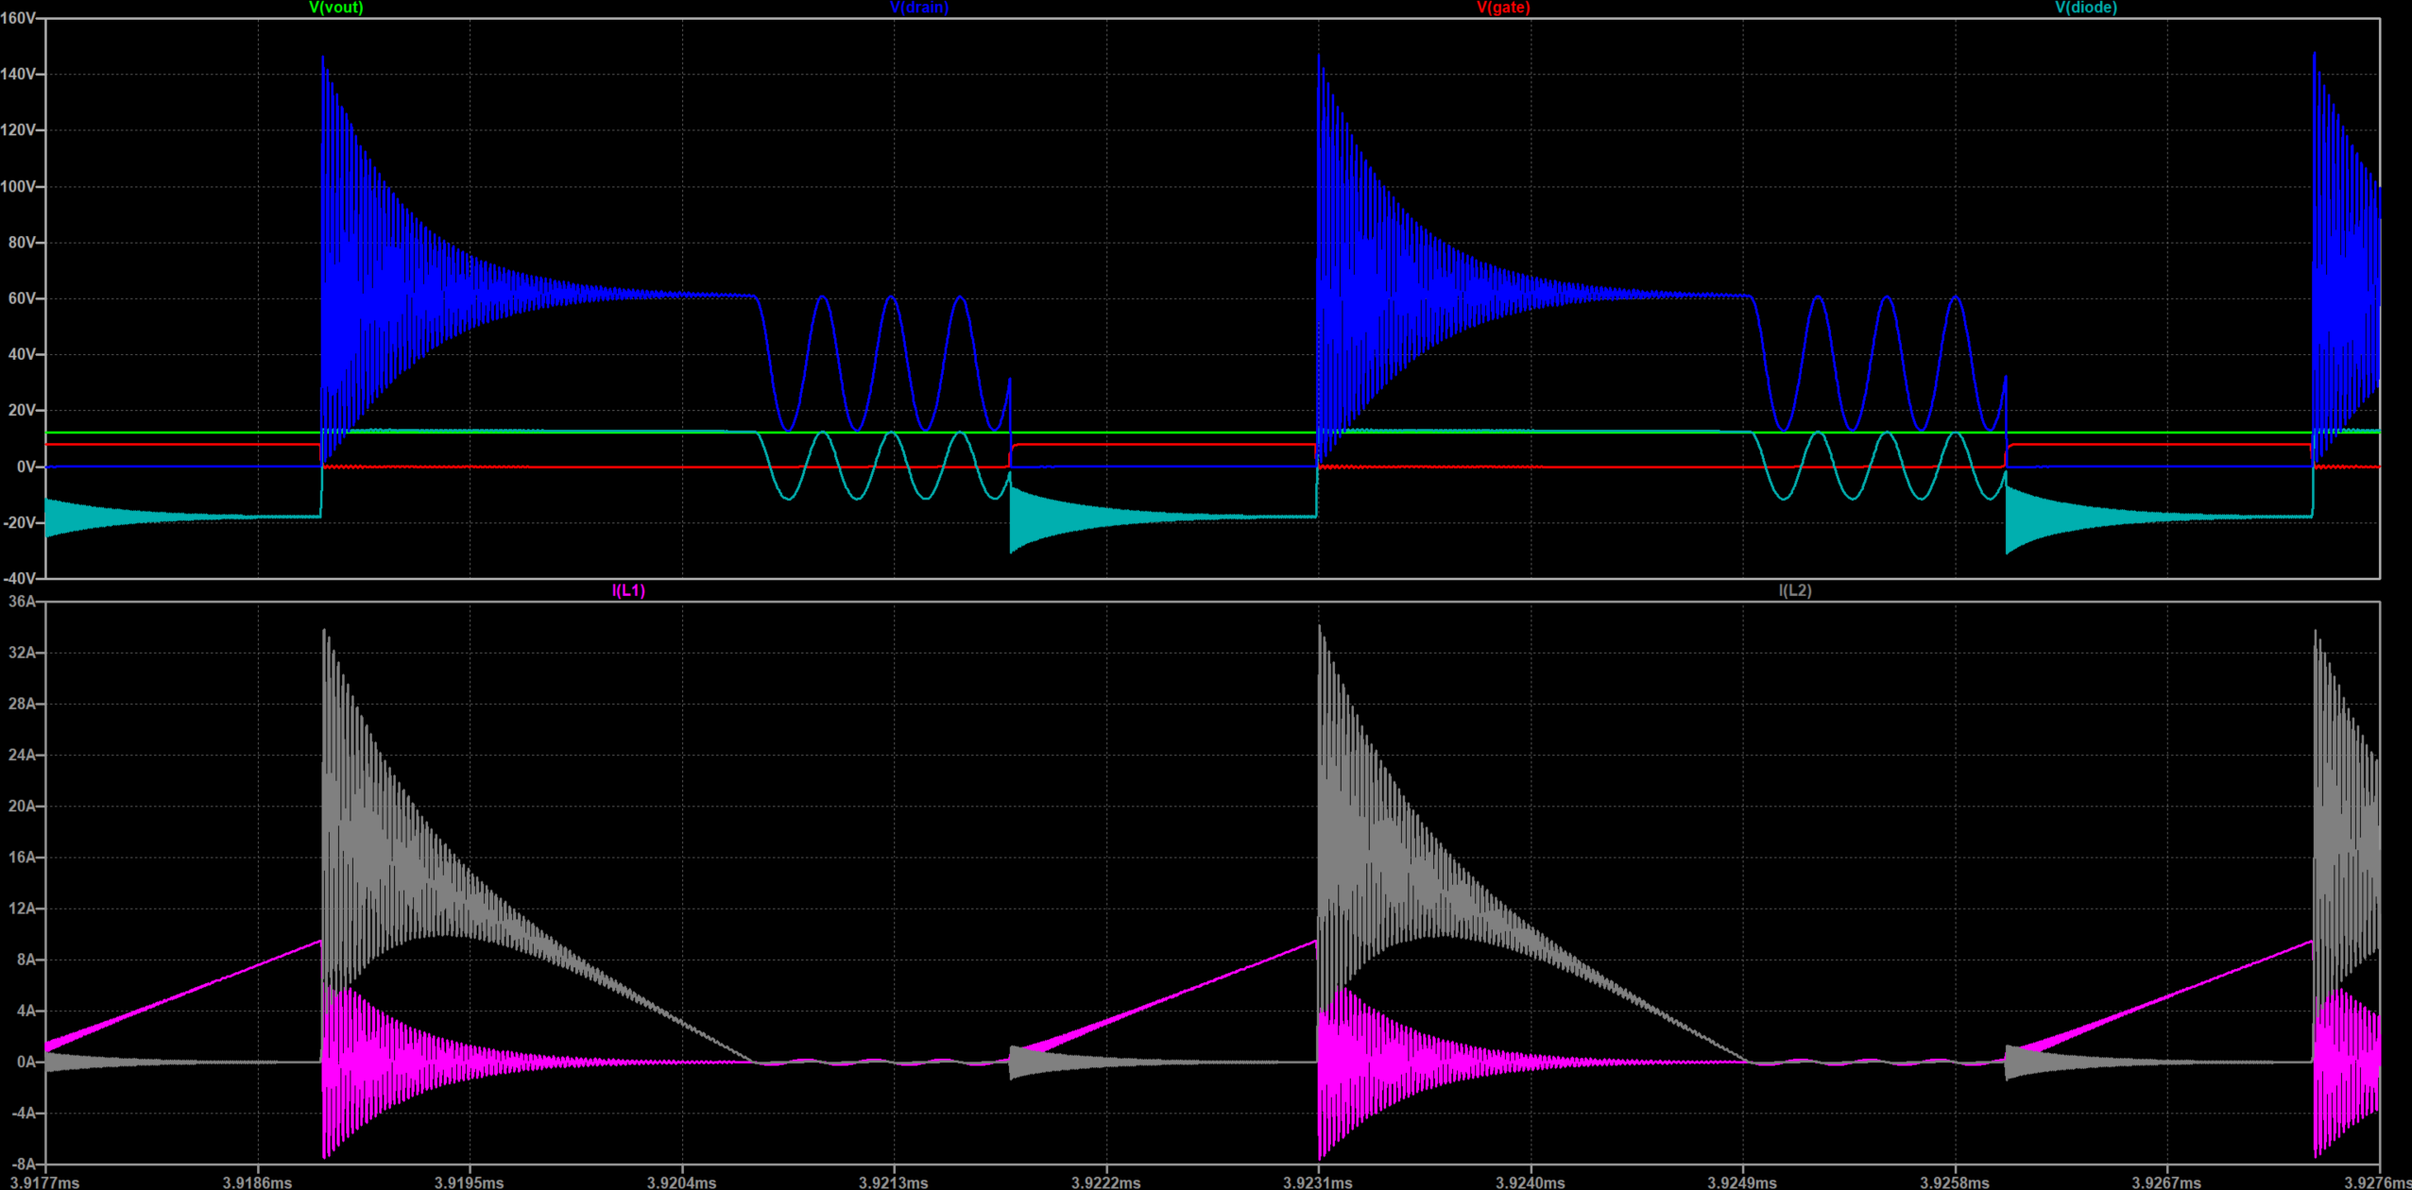Click the 0A tick on current axis
Viewport: 2412px width, 1190px height.
pyautogui.click(x=25, y=1062)
